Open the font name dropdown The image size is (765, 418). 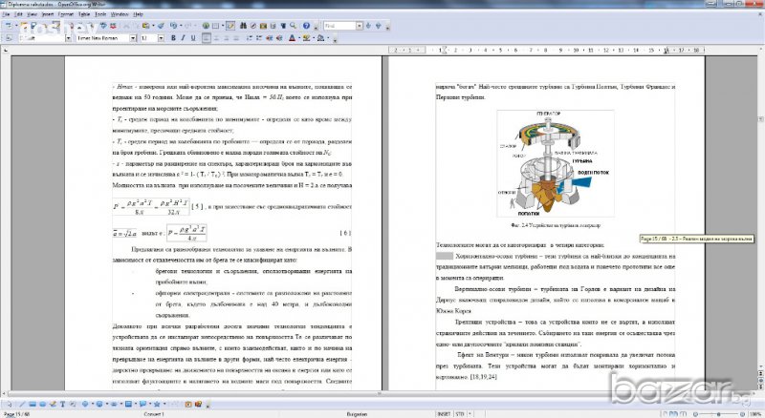[x=134, y=38]
